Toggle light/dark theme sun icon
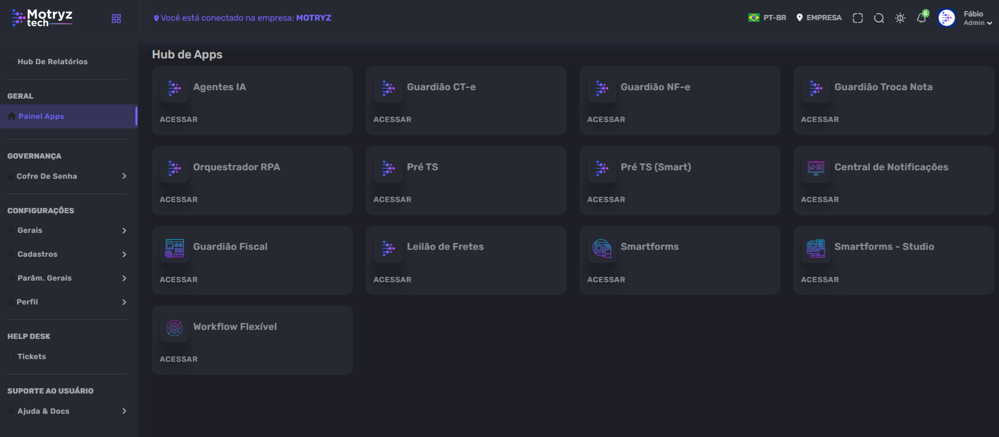The height and width of the screenshot is (437, 999). [900, 18]
